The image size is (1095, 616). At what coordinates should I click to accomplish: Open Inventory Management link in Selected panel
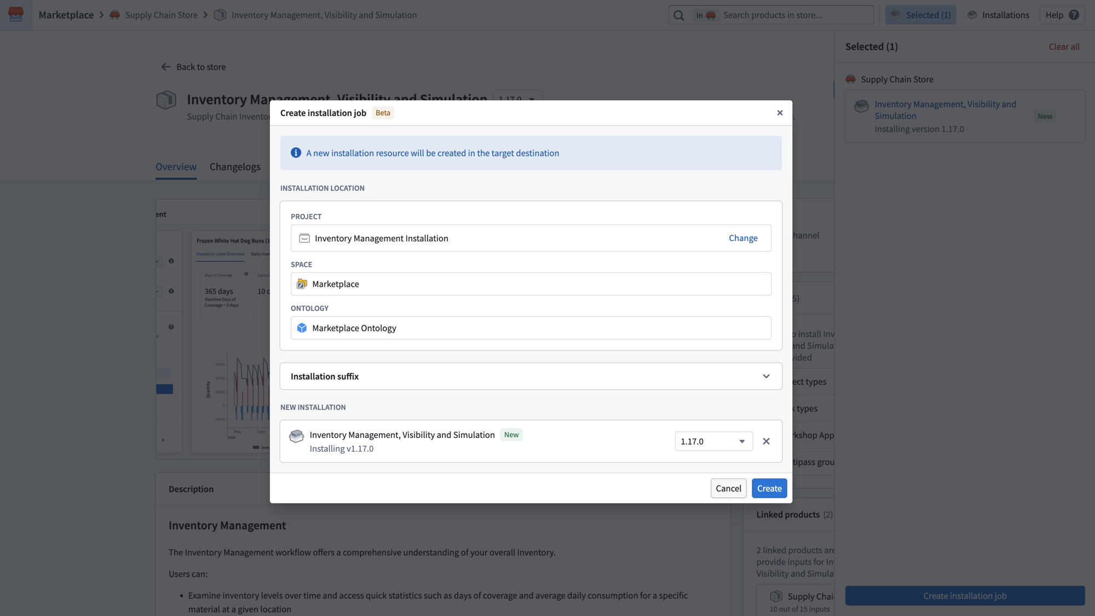[x=945, y=110]
